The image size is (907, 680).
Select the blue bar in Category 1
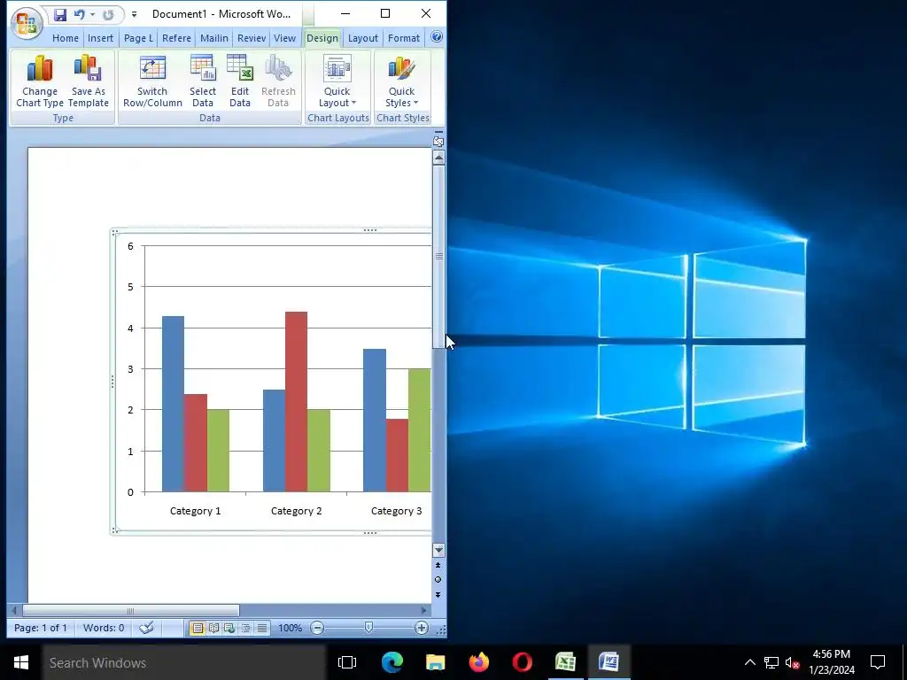173,404
